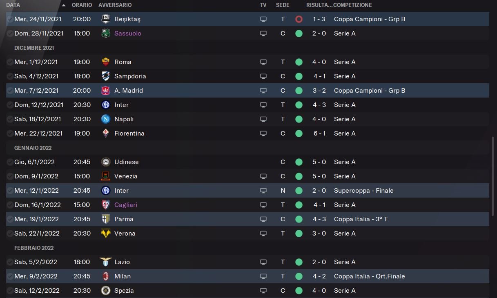Click the Parma club crest
Screen dimensions: 497x298
106,219
